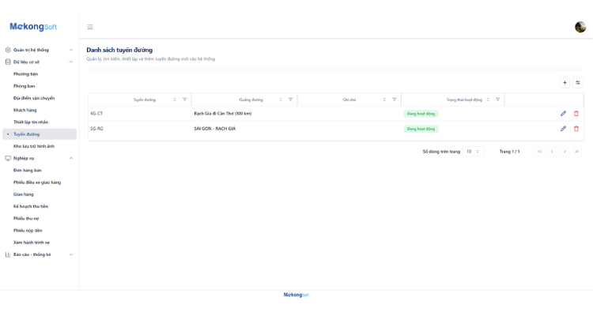Expand Quản trị hệ thống menu
This screenshot has width=593, height=316.
point(40,50)
